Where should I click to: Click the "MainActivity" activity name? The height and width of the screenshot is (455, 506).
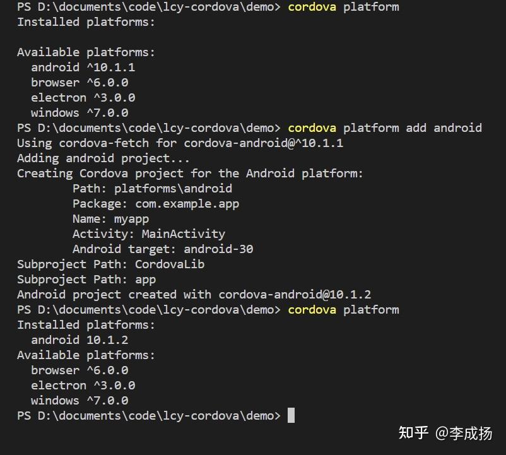click(183, 233)
